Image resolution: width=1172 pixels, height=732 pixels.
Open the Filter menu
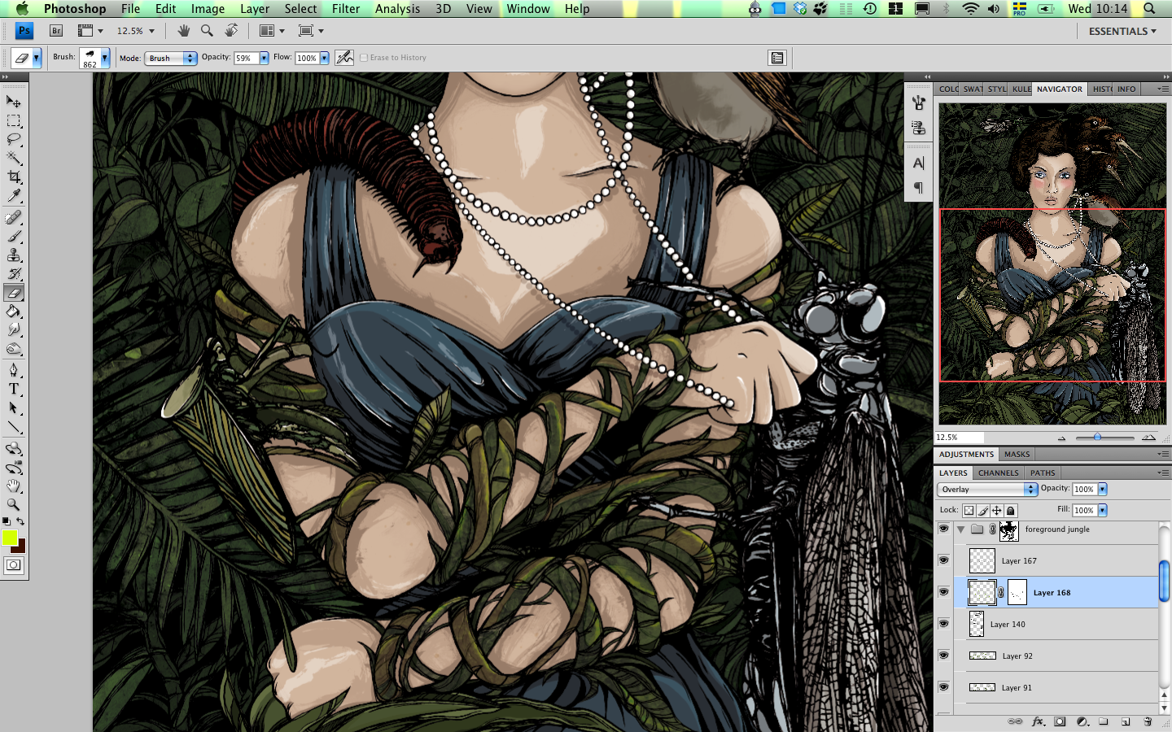coord(346,9)
